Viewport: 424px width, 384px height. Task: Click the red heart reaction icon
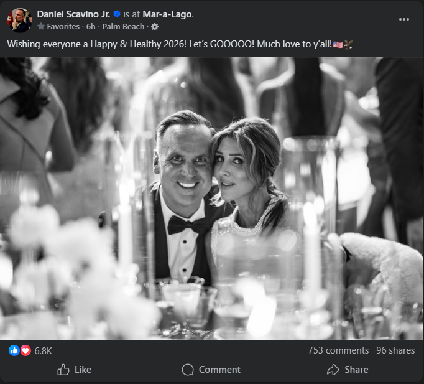[x=25, y=350]
